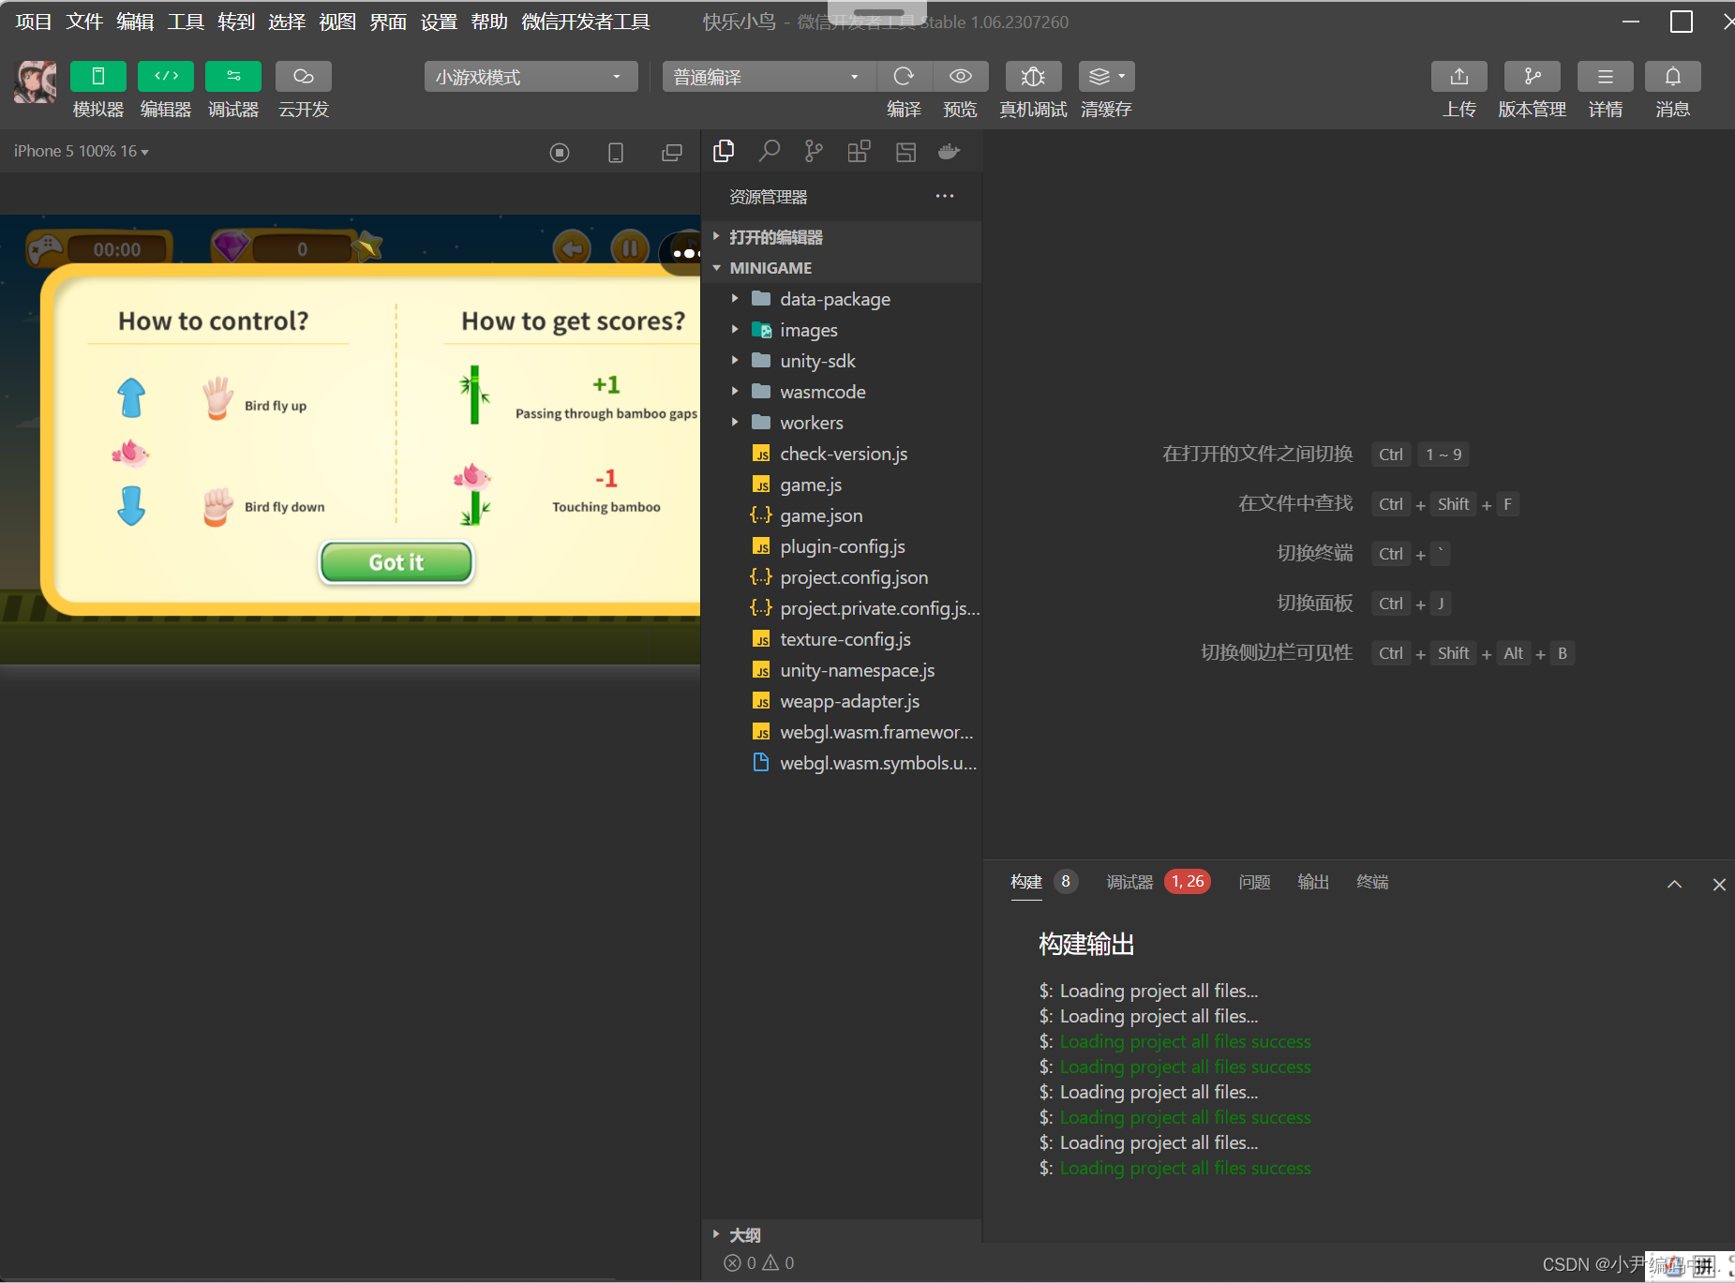Switch to the problems tab
This screenshot has width=1735, height=1283.
[x=1254, y=882]
